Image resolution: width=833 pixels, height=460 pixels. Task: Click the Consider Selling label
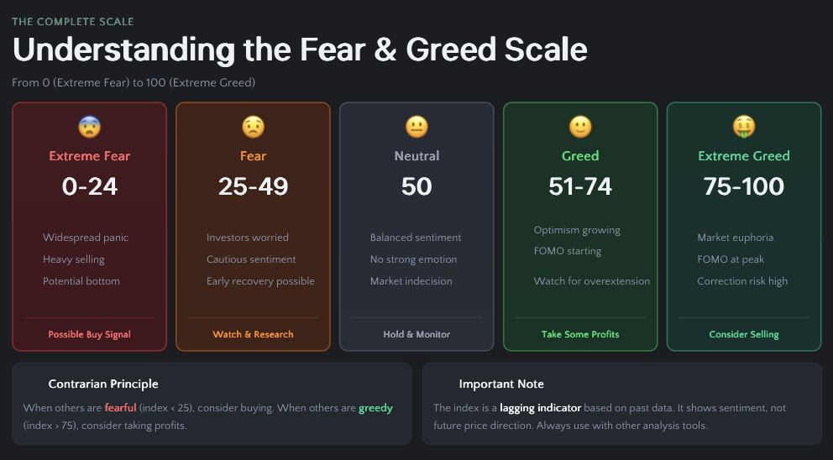744,334
